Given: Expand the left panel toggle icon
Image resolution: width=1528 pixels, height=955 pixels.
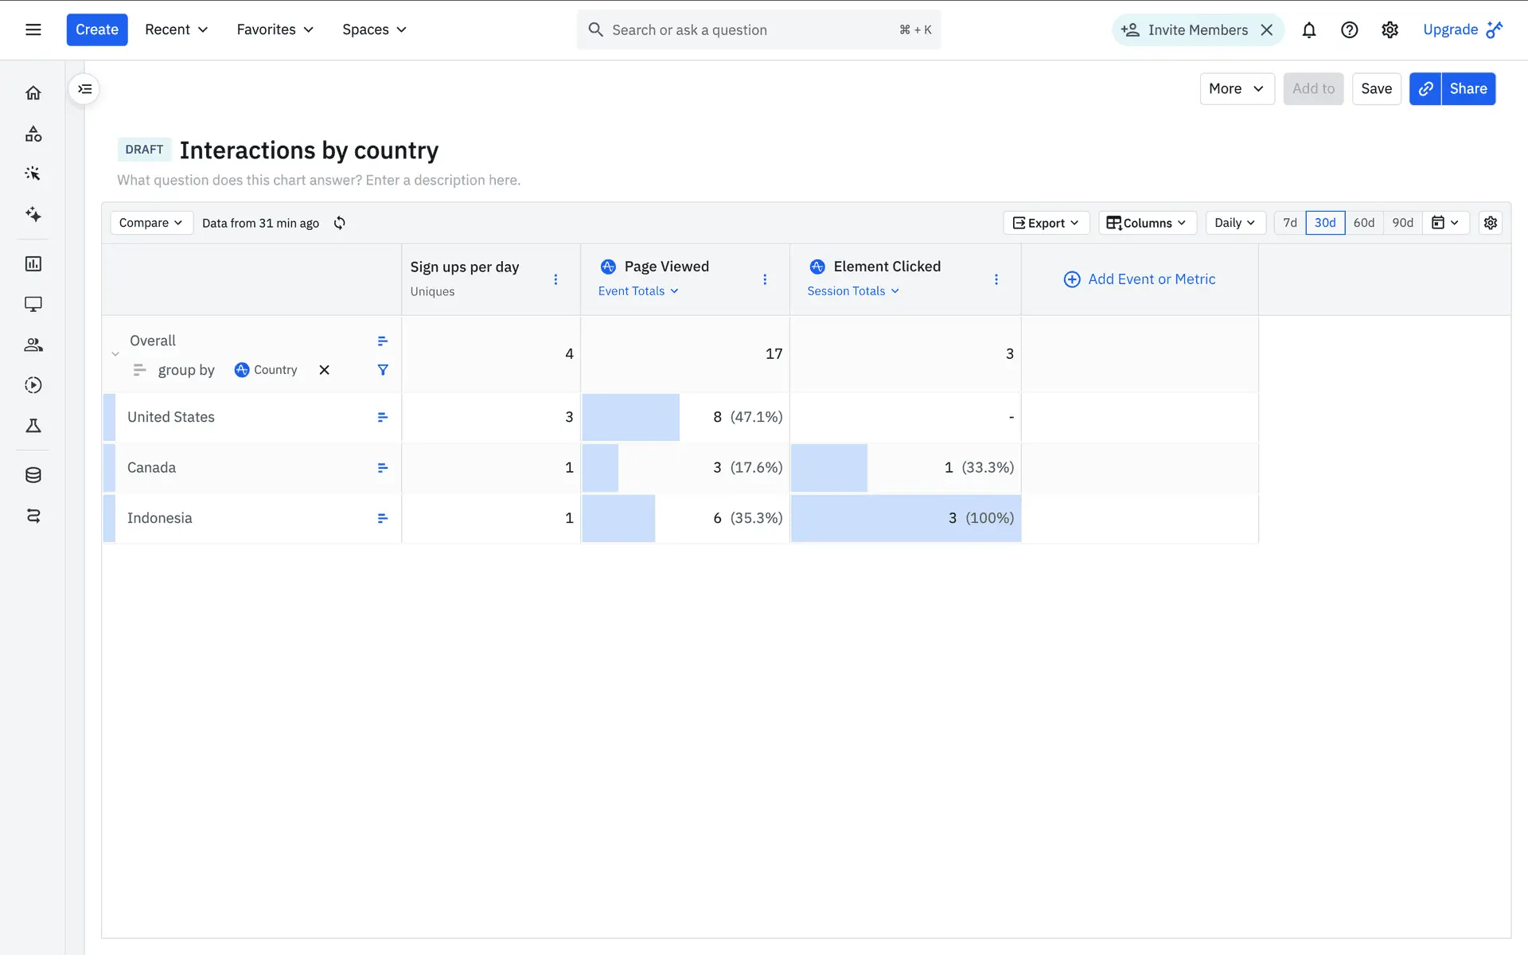Looking at the screenshot, I should coord(85,89).
